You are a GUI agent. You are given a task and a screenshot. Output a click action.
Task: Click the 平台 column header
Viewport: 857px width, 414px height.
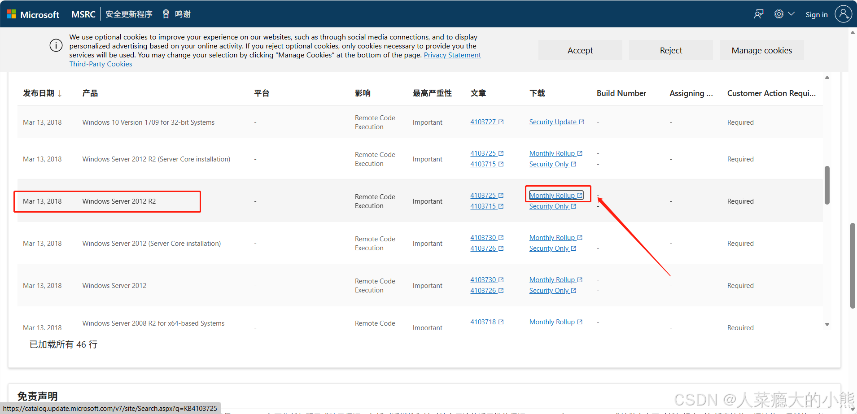pyautogui.click(x=262, y=93)
